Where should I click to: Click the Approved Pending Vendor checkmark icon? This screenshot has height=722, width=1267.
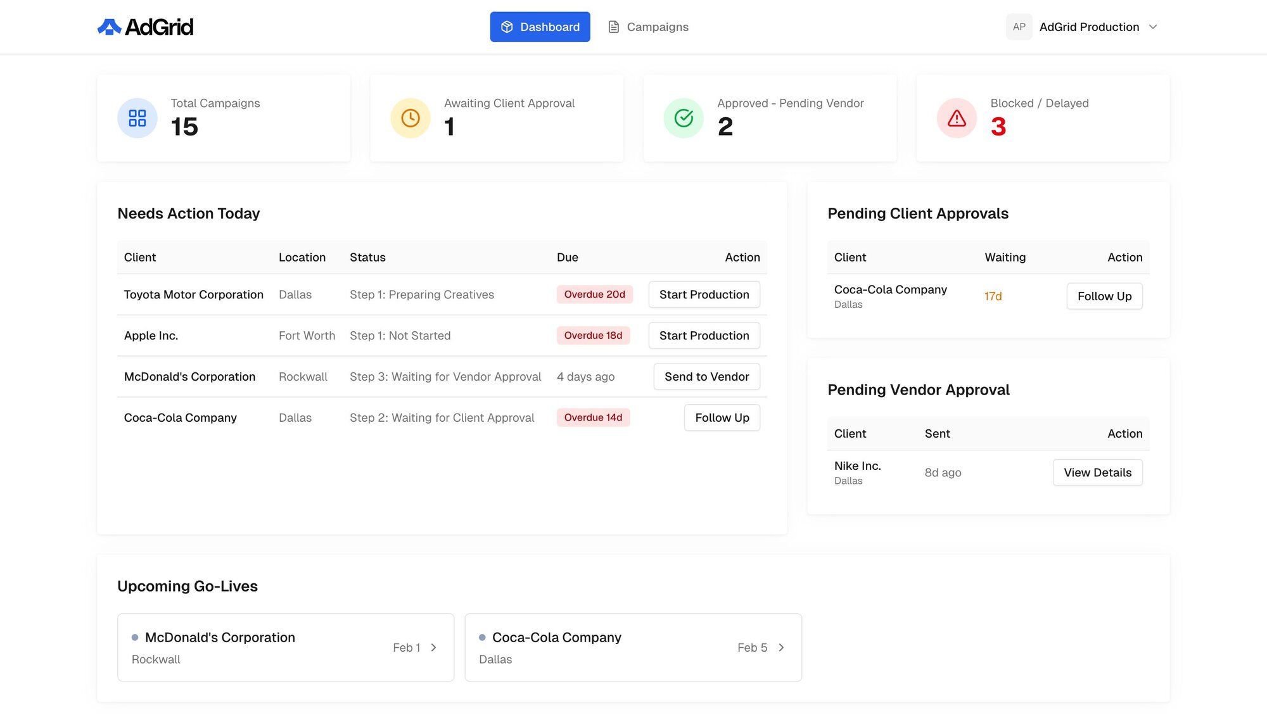684,118
